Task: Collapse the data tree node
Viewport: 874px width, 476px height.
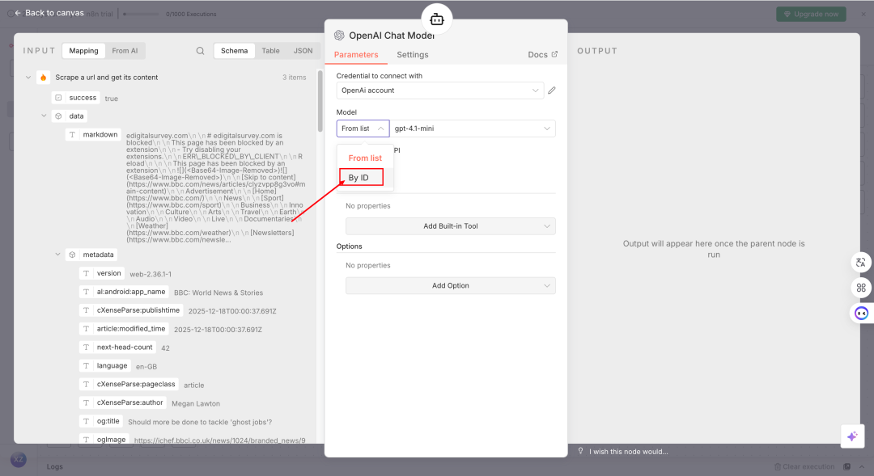Action: 44,116
